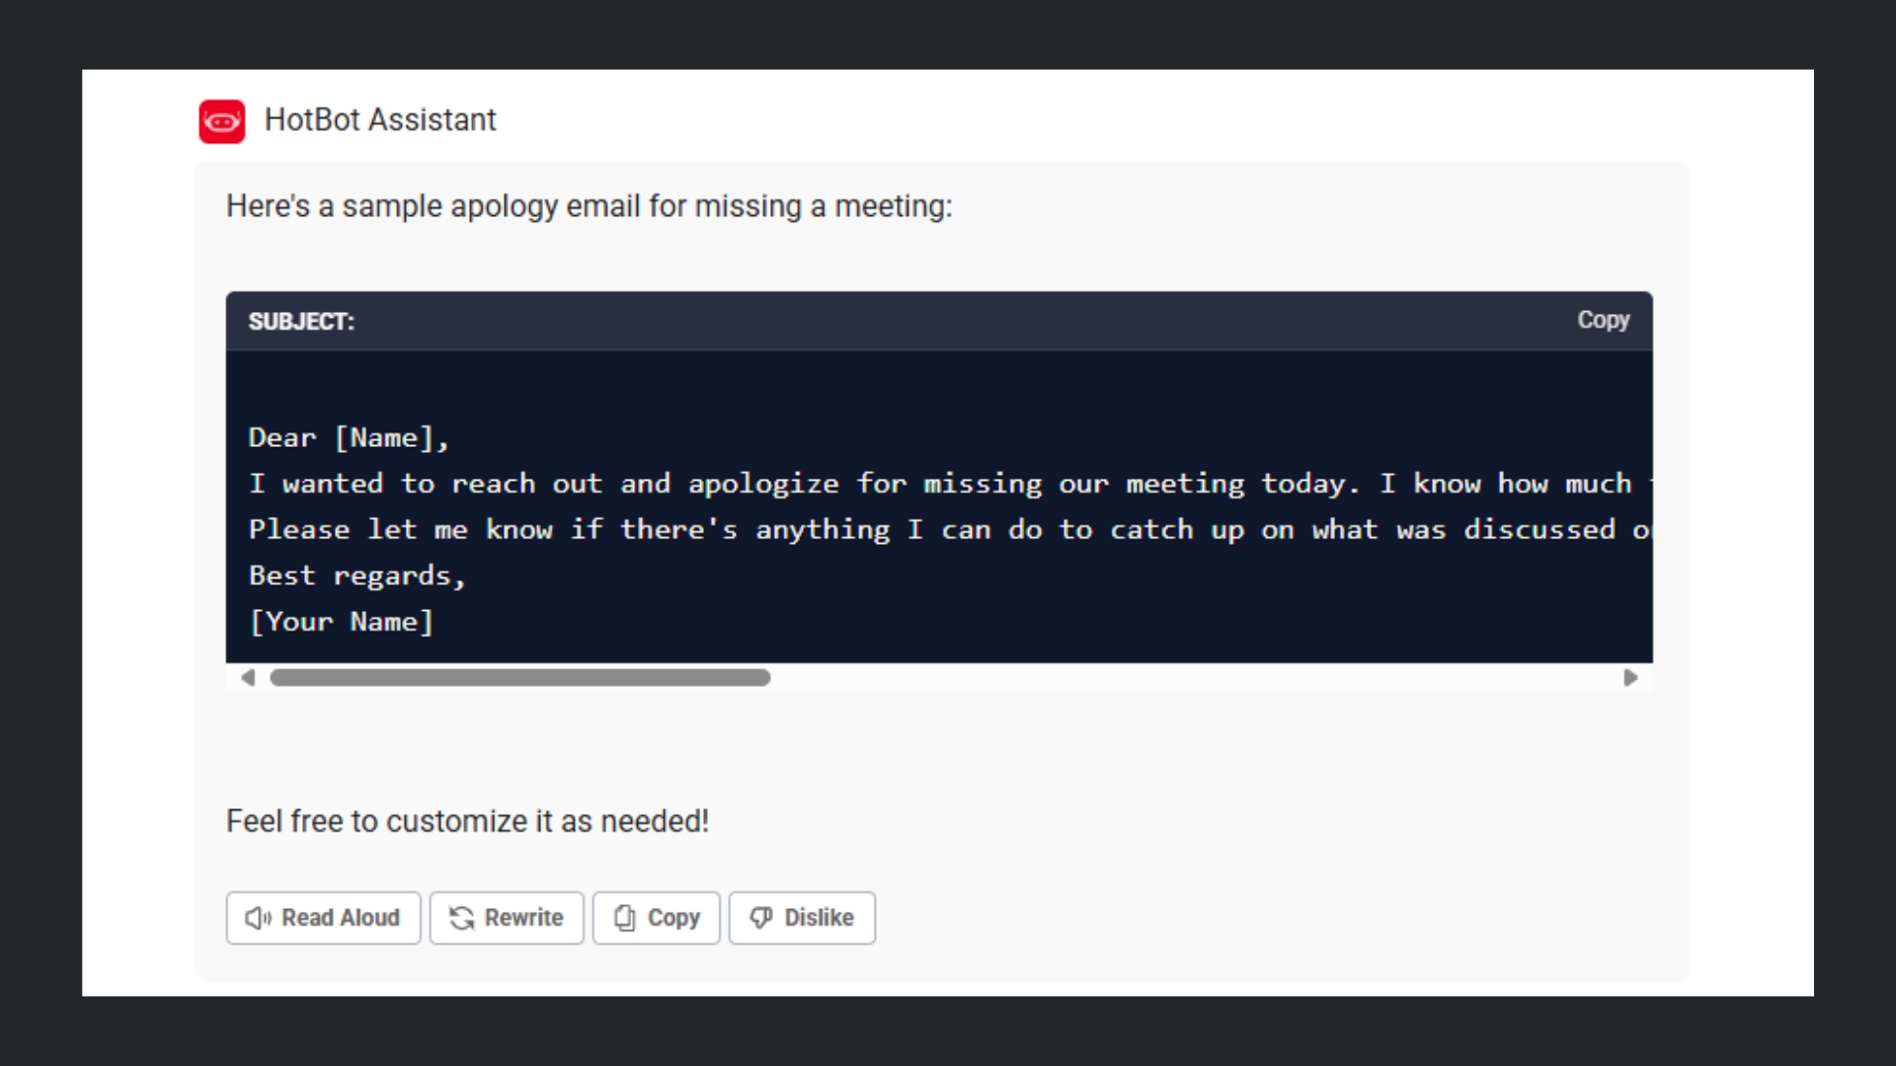Viewport: 1896px width, 1066px height.
Task: Click the SUBJECT: label in the code header
Action: (301, 322)
